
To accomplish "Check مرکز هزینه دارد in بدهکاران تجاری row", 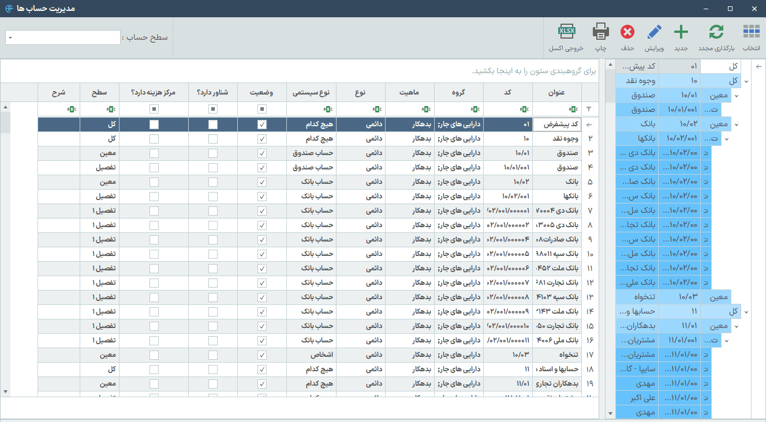I will [154, 384].
